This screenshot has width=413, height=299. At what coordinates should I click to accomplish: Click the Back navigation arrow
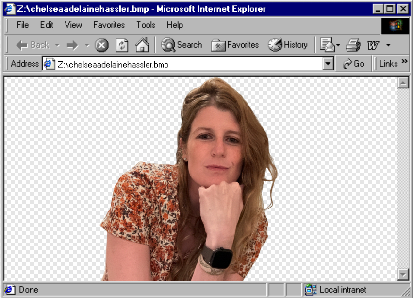click(32, 45)
